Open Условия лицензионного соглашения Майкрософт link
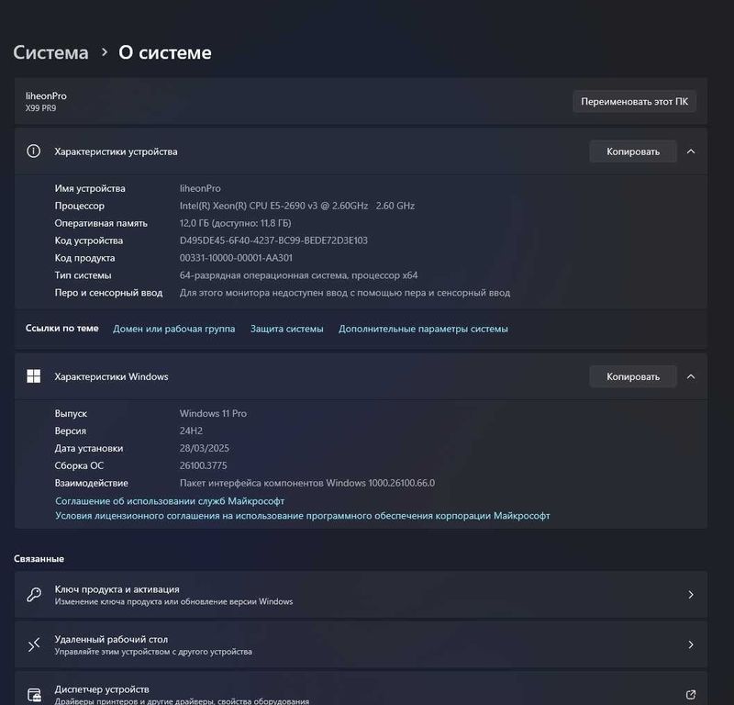734x705 pixels. pos(303,516)
